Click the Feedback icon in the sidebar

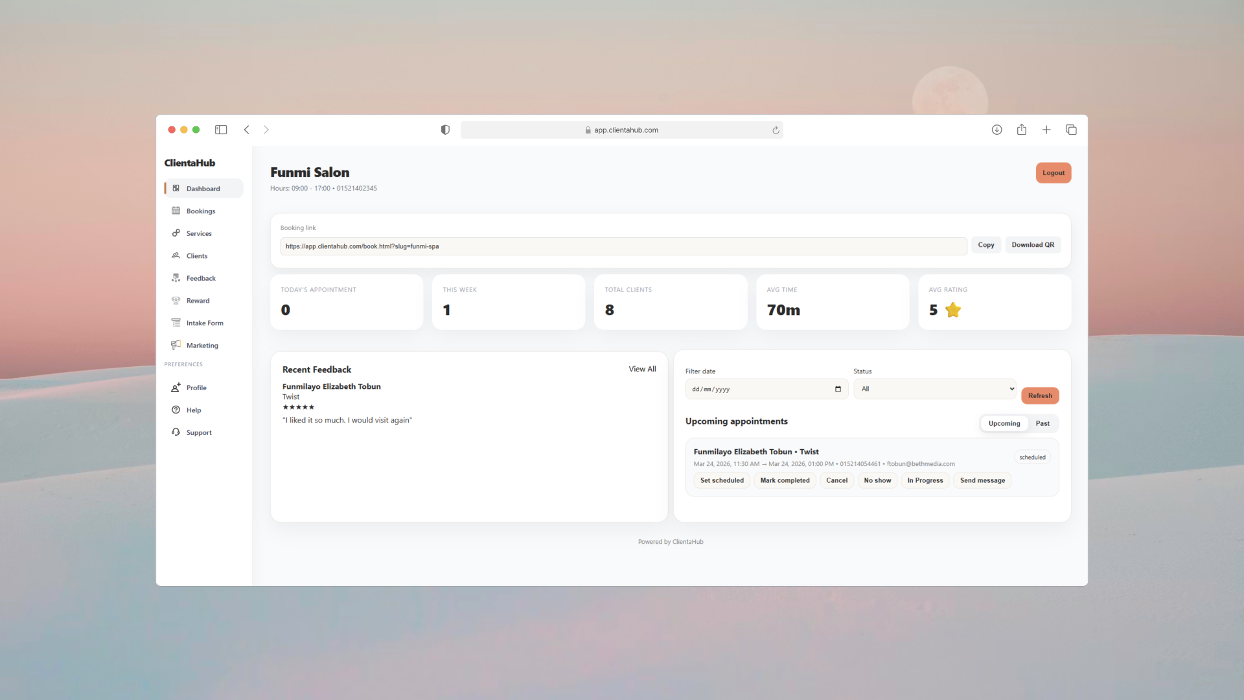176,277
